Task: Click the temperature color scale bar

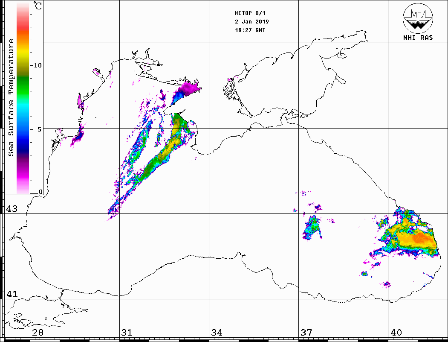Action: (x=23, y=98)
